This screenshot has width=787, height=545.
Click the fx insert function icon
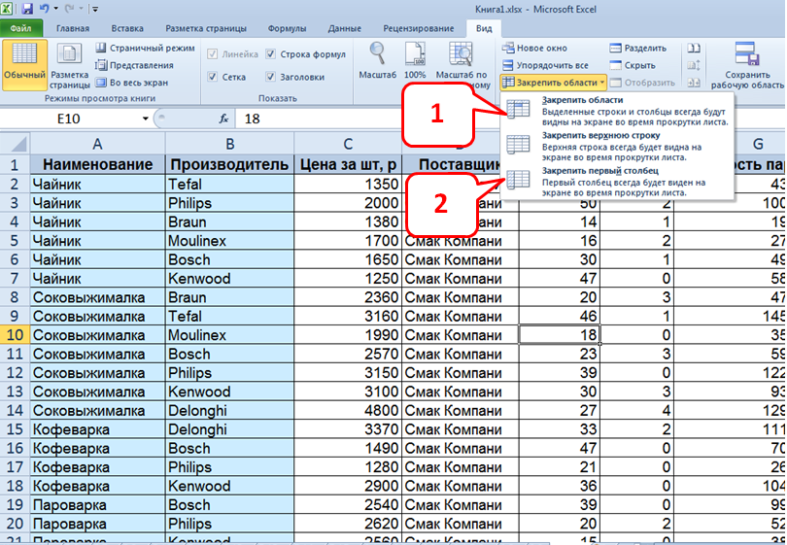pos(223,119)
